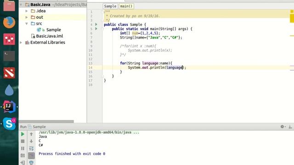Collapse the header comment fold marker
294x165 pixels.
pyautogui.click(x=102, y=12)
